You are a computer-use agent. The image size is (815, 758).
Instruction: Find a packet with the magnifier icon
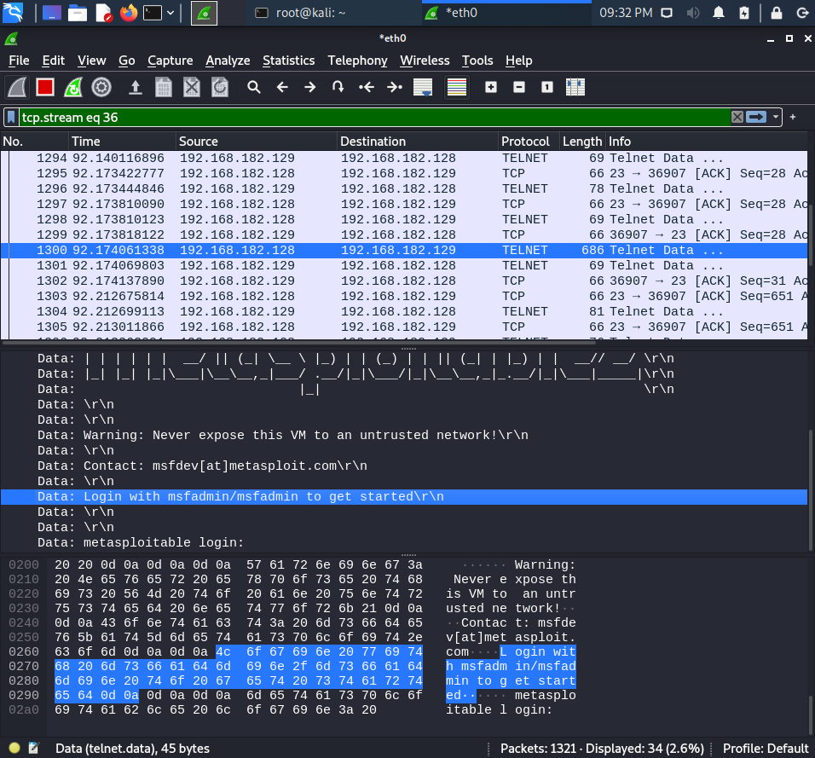tap(254, 87)
